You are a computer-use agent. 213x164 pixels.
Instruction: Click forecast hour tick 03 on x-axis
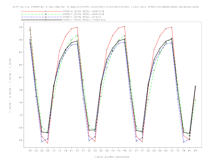click(36, 151)
